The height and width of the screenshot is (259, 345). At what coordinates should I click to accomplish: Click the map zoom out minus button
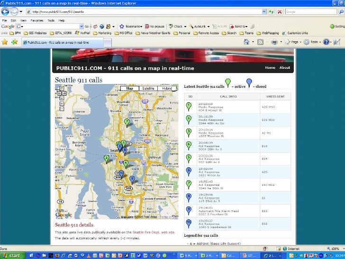(62, 109)
